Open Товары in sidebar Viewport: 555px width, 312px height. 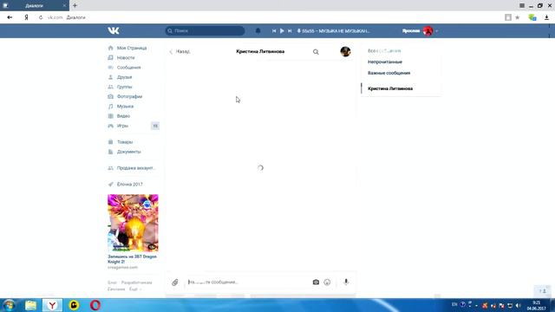click(125, 142)
